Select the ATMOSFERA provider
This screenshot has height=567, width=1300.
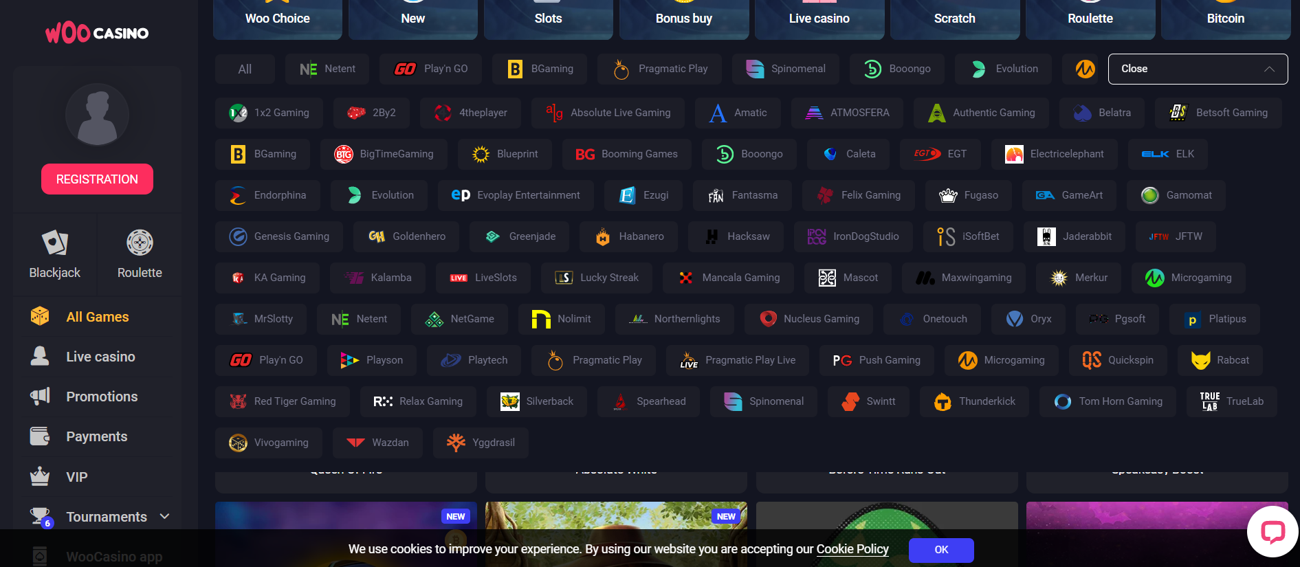click(847, 113)
